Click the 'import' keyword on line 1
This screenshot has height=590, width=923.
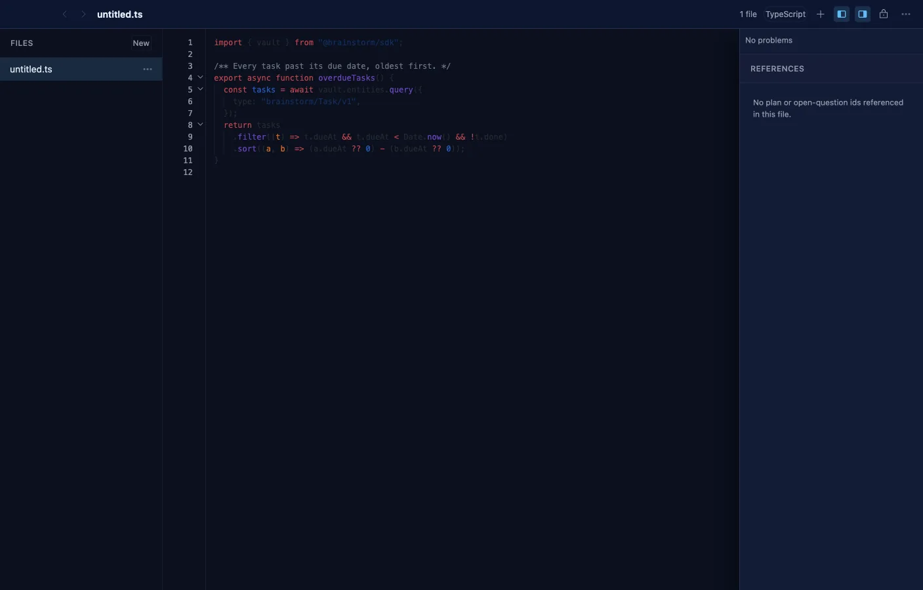tap(228, 43)
